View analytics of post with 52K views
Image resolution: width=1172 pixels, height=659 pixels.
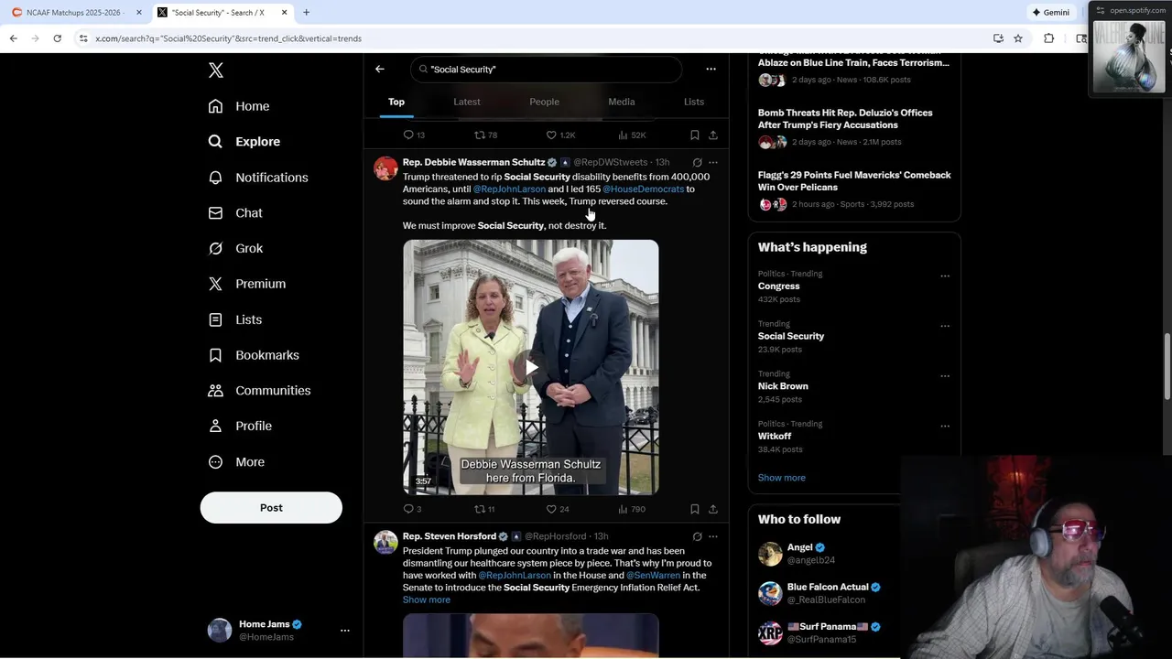632,135
